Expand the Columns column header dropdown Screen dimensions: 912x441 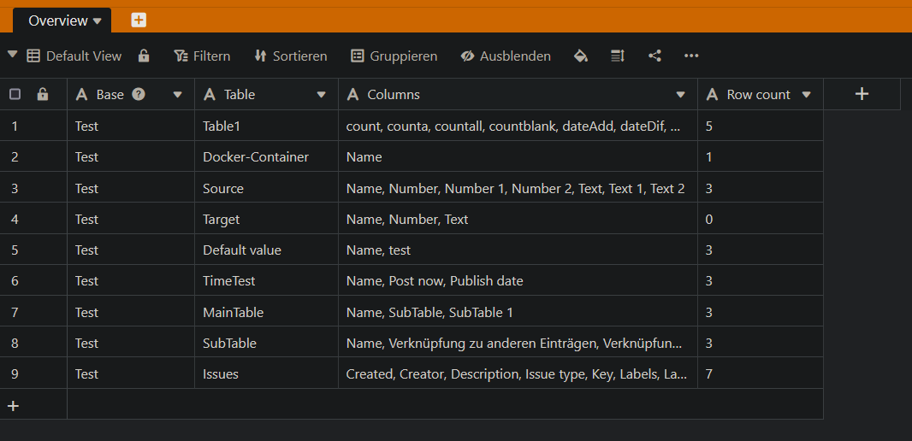point(681,95)
